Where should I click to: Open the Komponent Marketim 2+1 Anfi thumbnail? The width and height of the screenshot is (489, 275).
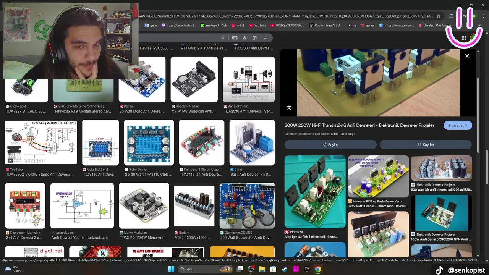25,206
